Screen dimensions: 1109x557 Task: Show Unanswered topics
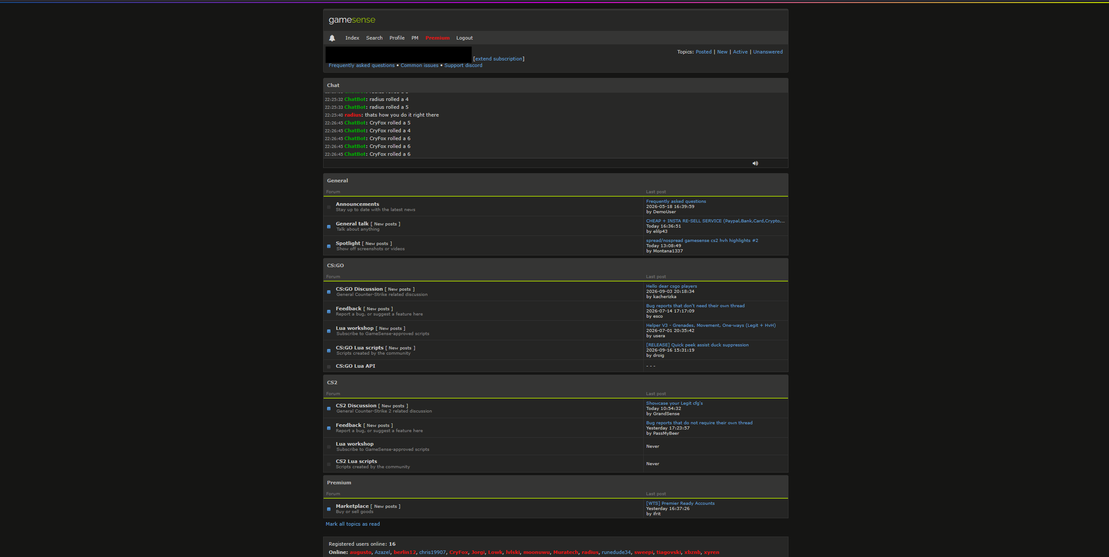pyautogui.click(x=768, y=52)
